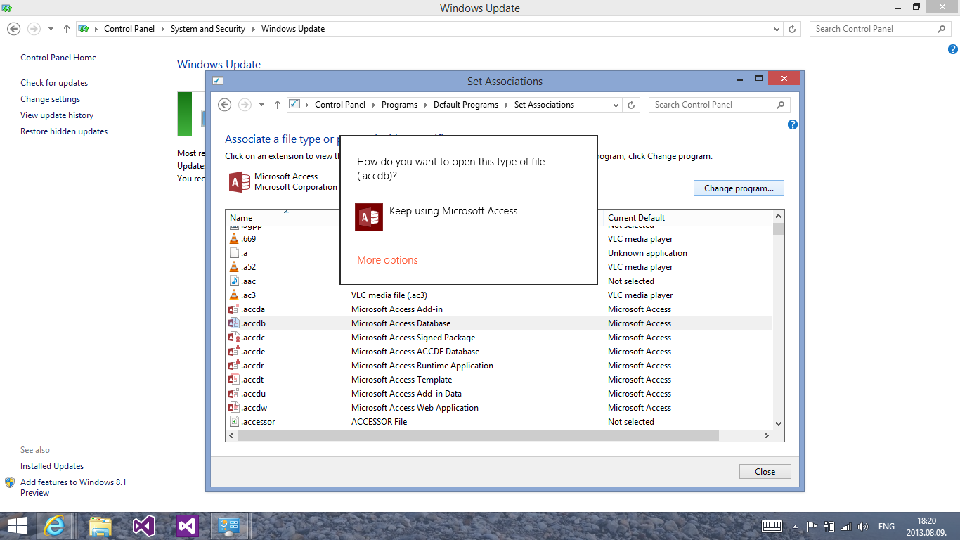Select the .accdw web application icon
960x540 pixels.
[x=234, y=408]
